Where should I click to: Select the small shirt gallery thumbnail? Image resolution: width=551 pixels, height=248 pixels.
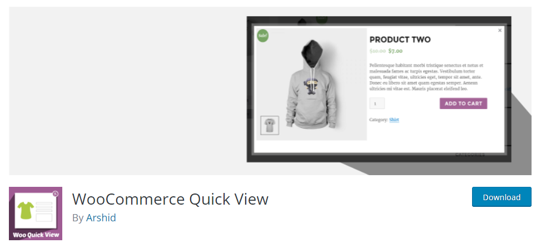270,125
